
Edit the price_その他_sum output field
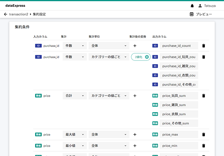pos(179,123)
